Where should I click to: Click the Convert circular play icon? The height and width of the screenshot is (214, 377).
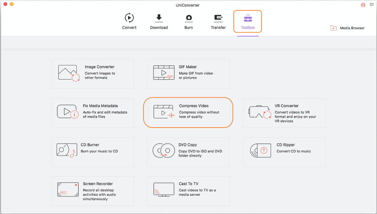[x=130, y=18]
